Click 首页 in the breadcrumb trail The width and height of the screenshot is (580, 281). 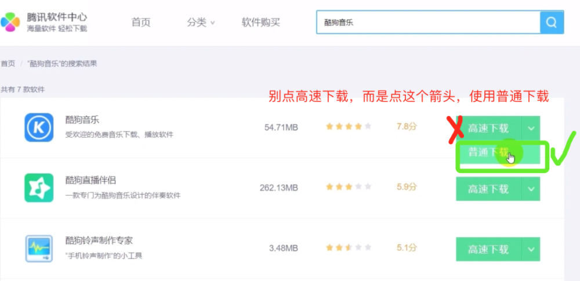tap(8, 64)
